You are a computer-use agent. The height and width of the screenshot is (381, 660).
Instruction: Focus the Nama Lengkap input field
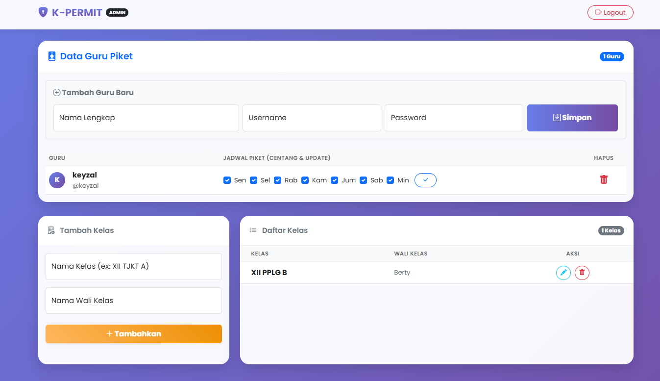[146, 118]
